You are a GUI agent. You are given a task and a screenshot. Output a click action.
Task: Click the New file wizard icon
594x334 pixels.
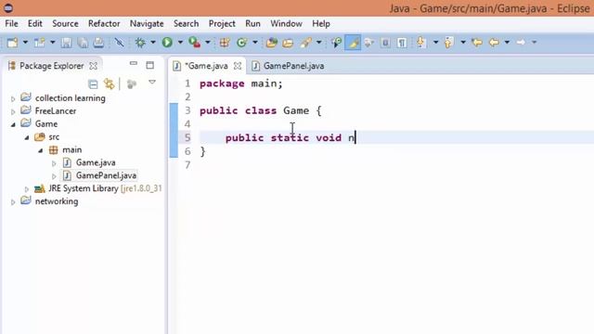pyautogui.click(x=12, y=43)
